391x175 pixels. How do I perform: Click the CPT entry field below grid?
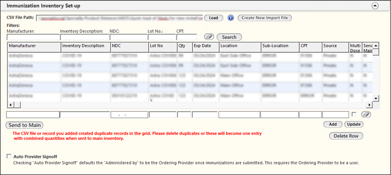(x=310, y=115)
